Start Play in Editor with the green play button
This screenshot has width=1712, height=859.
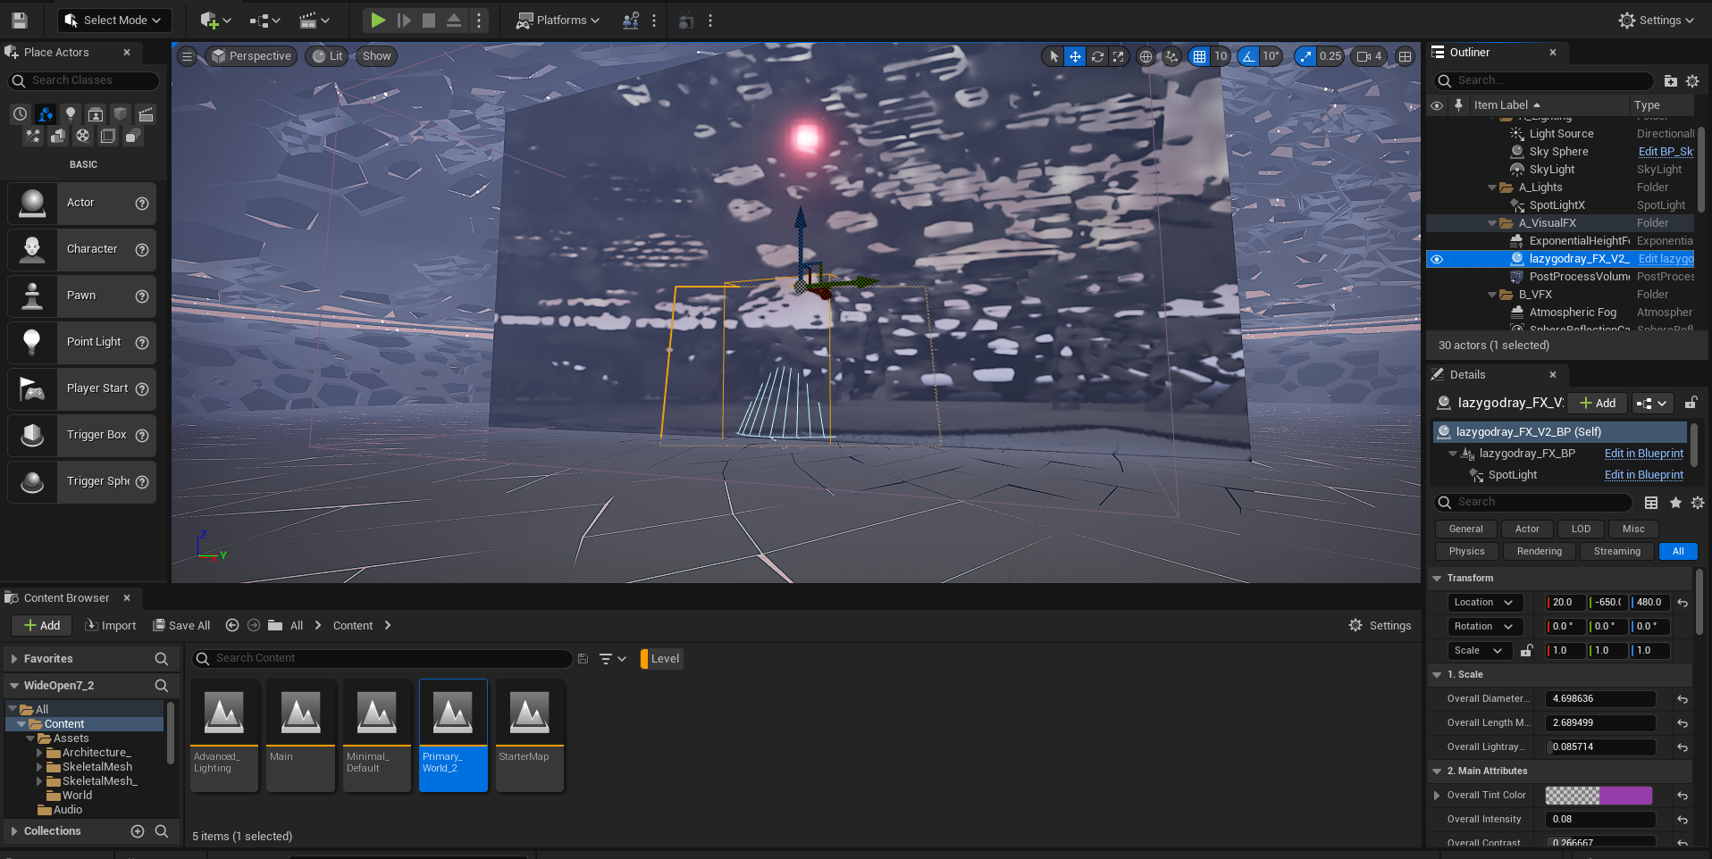click(378, 20)
